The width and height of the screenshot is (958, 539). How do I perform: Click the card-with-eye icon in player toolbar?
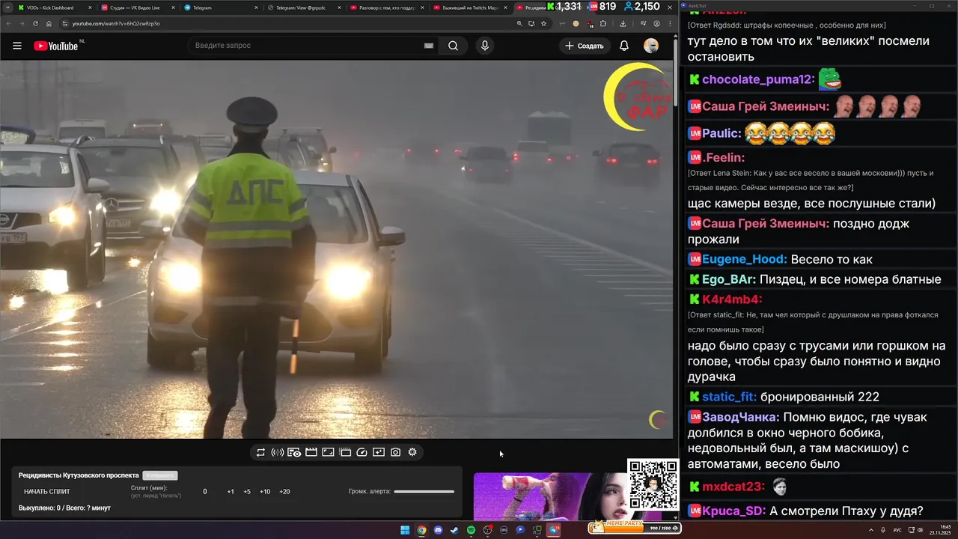point(294,452)
